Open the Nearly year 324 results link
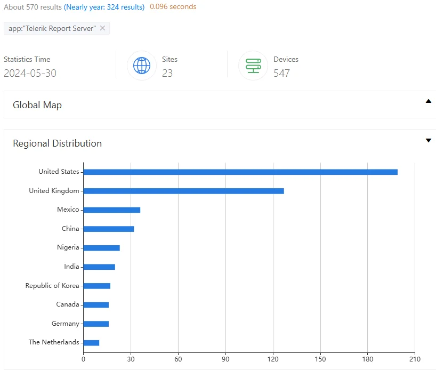Viewport: 436px width, 370px height. pyautogui.click(x=104, y=7)
